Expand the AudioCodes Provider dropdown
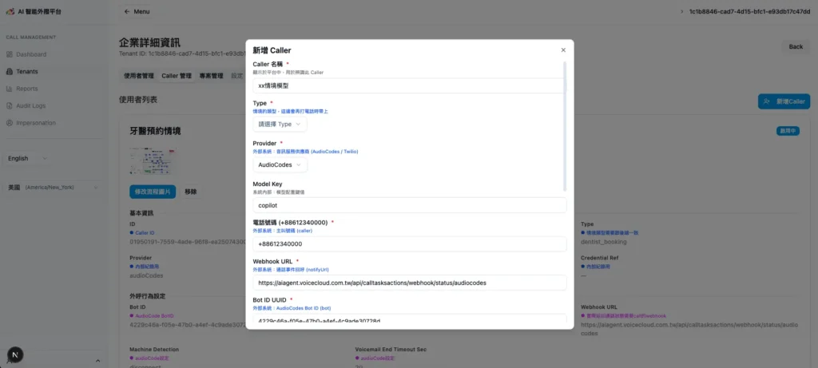 tap(280, 164)
